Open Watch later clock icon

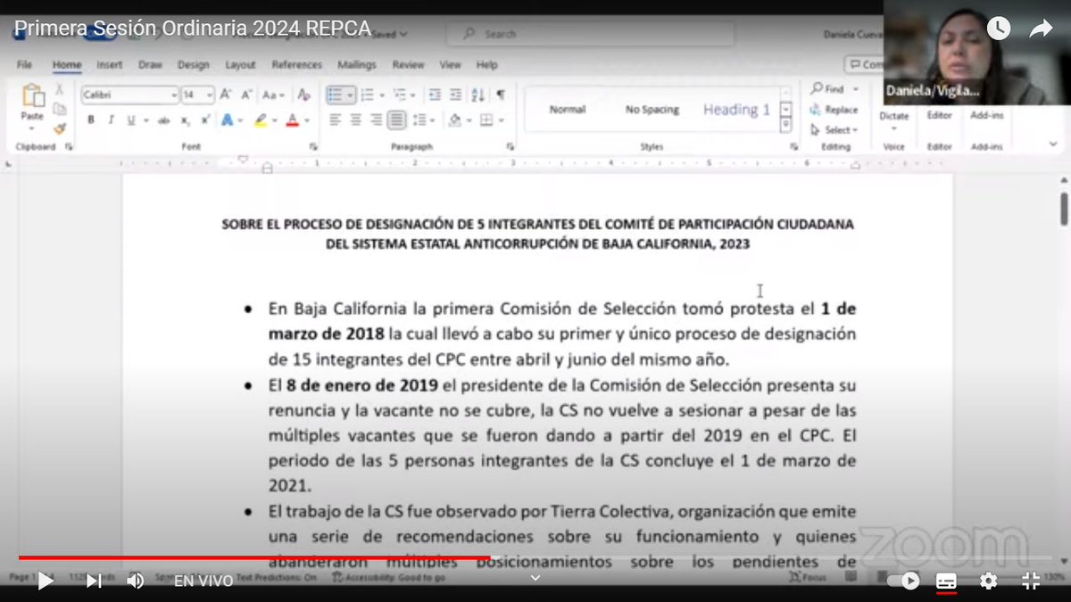click(998, 29)
